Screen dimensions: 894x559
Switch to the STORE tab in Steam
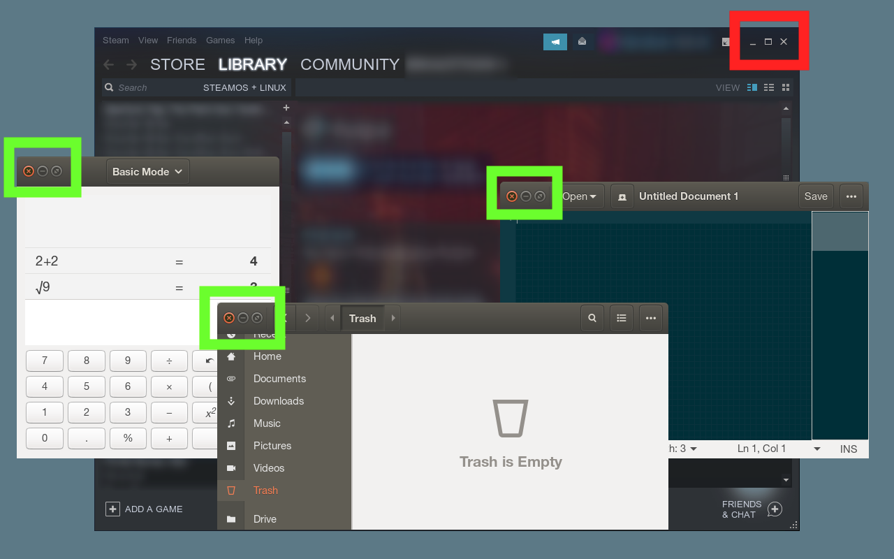tap(177, 65)
